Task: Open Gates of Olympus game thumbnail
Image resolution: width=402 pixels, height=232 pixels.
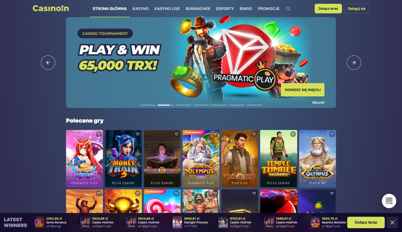Action: pos(201,158)
